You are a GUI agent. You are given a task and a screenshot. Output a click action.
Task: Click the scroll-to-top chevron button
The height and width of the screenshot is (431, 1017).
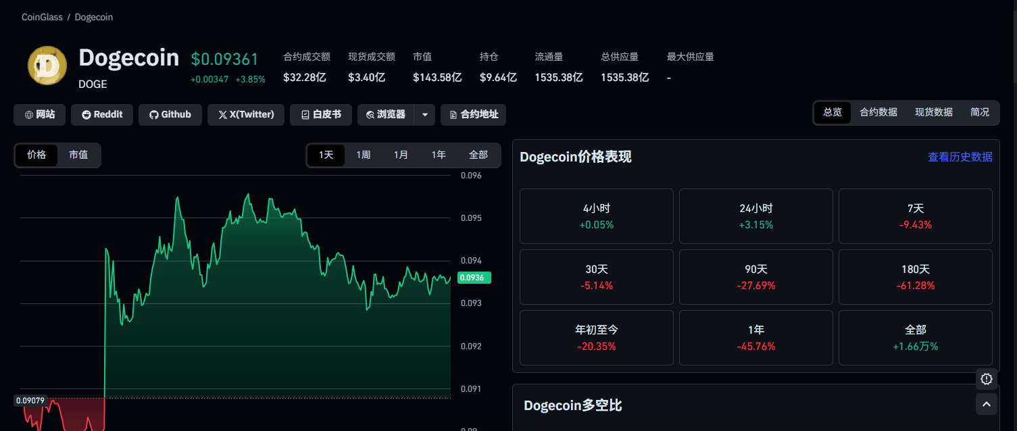pyautogui.click(x=986, y=404)
